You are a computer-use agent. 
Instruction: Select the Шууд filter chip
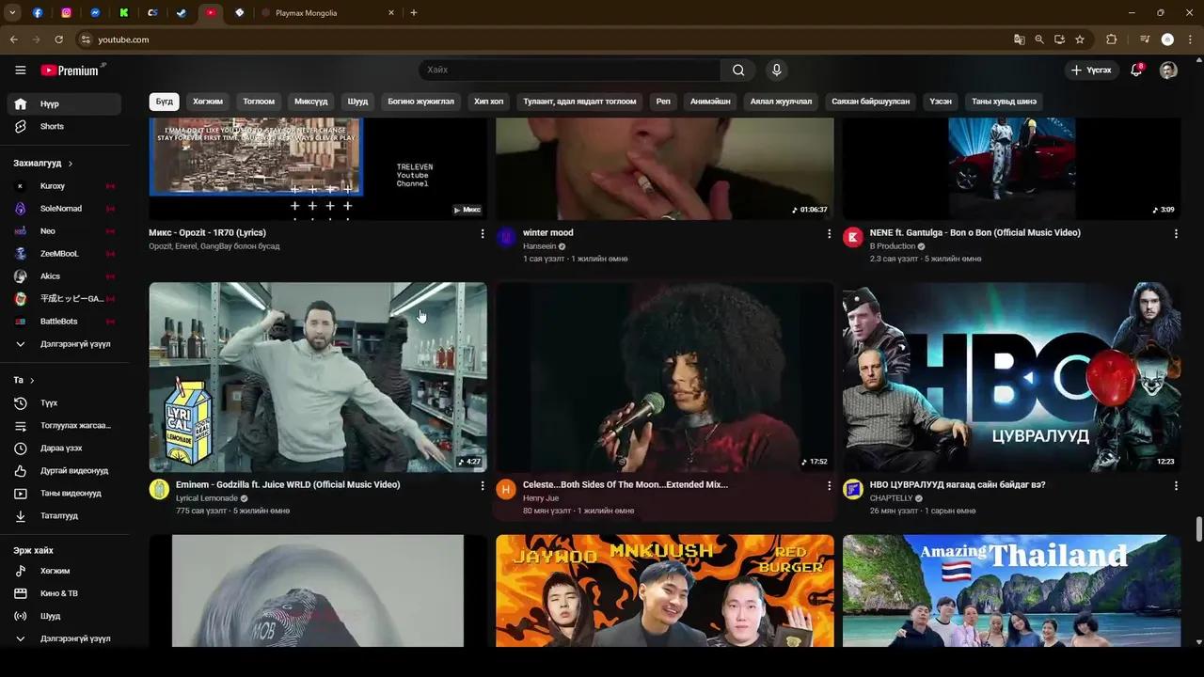tap(357, 102)
